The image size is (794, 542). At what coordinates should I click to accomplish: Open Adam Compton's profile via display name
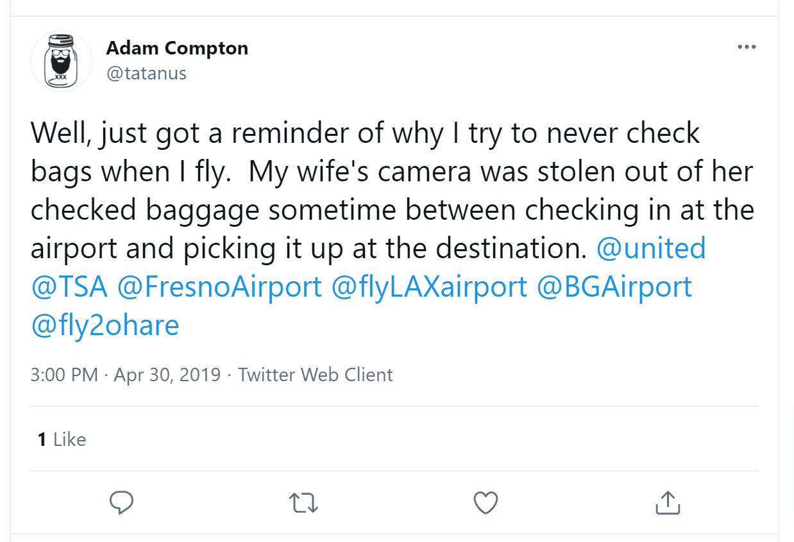tap(177, 48)
